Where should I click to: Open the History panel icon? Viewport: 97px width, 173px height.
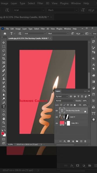(x=93, y=41)
